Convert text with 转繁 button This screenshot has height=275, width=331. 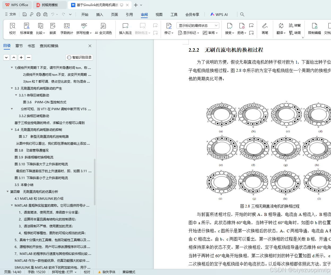tap(295, 25)
